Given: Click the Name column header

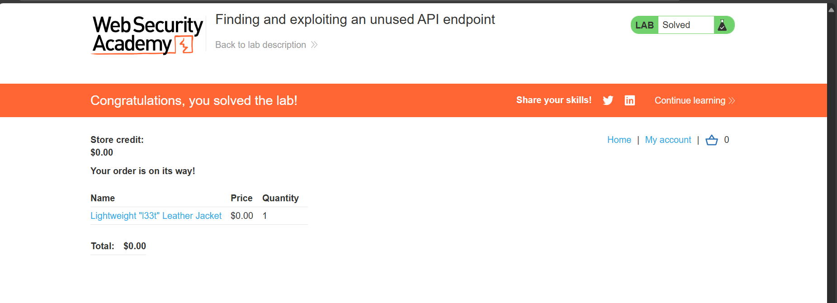Looking at the screenshot, I should click(103, 198).
